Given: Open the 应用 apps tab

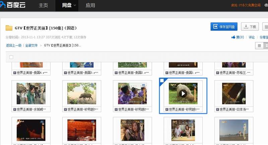Looking at the screenshot, I should coord(90,5).
